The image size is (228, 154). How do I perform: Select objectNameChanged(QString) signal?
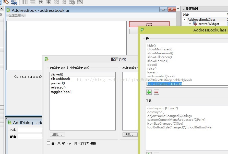(x=169, y=116)
